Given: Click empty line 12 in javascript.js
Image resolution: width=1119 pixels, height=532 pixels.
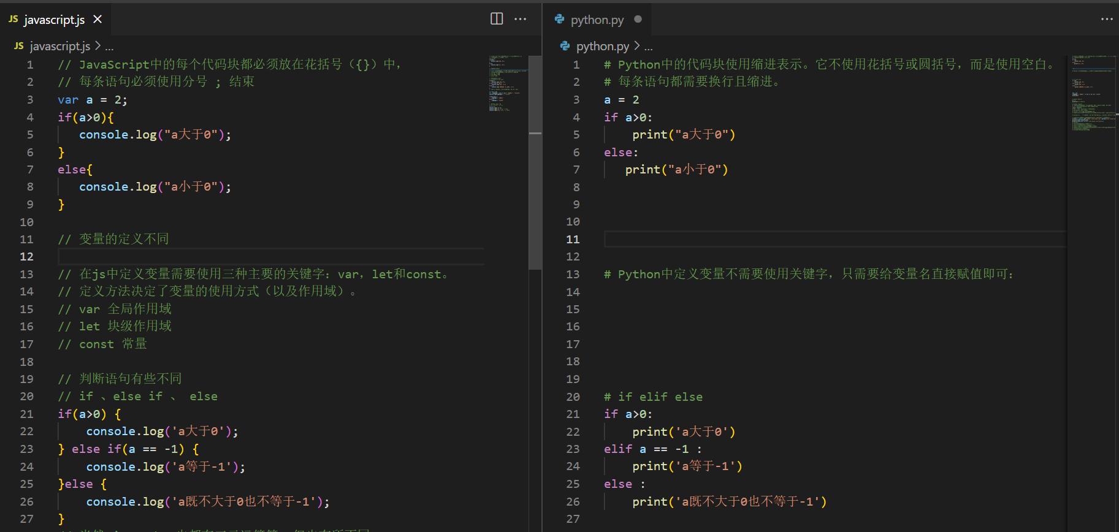Looking at the screenshot, I should click(x=271, y=256).
